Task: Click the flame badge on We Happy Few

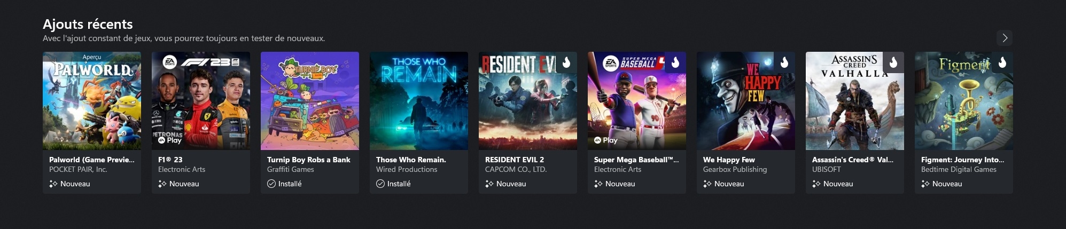Action: coord(784,62)
